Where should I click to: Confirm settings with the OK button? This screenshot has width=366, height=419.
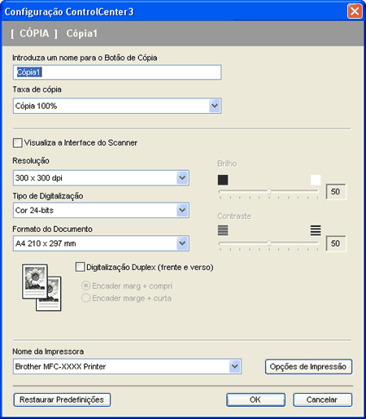(x=255, y=399)
